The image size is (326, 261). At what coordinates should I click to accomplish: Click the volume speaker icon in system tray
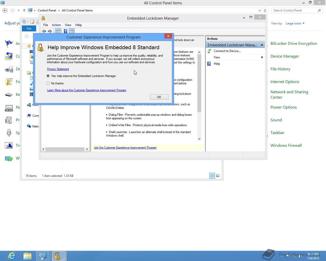click(301, 256)
